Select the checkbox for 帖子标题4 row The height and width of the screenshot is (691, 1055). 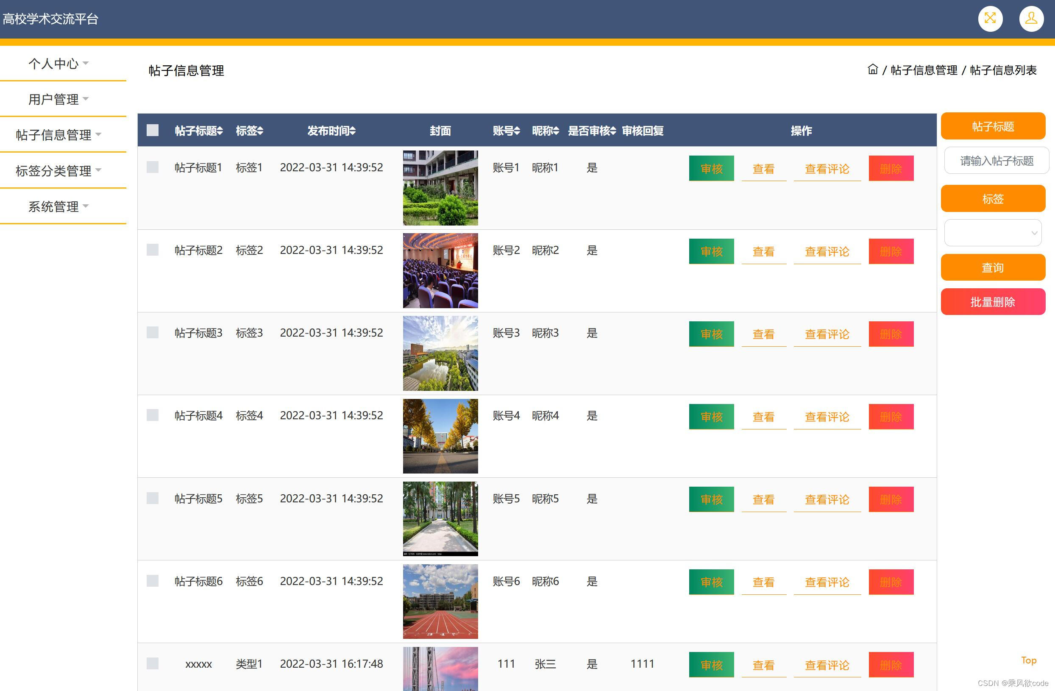point(153,415)
